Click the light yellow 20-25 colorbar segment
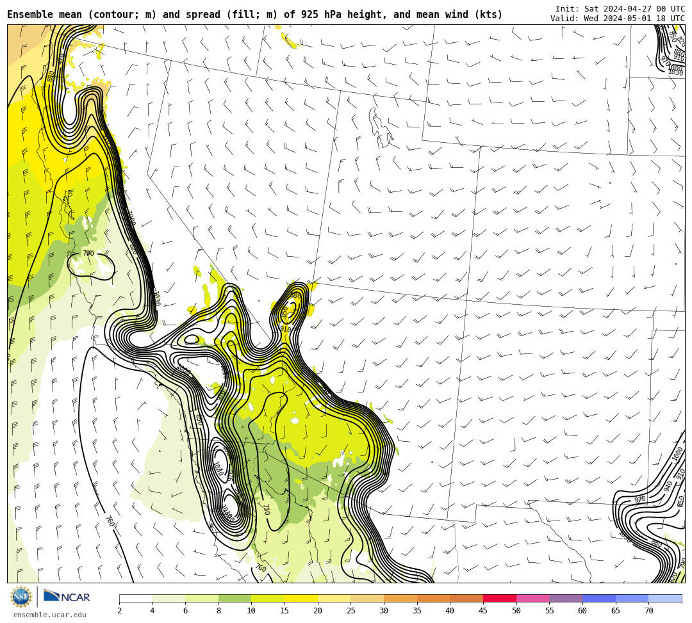The height and width of the screenshot is (623, 692). 334,598
